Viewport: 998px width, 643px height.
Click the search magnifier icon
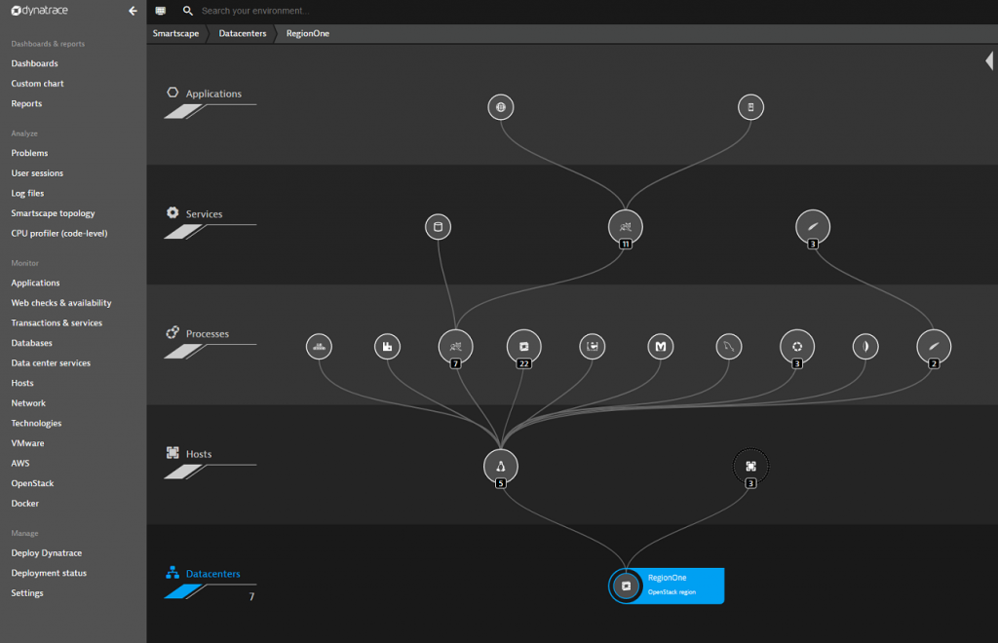[188, 11]
